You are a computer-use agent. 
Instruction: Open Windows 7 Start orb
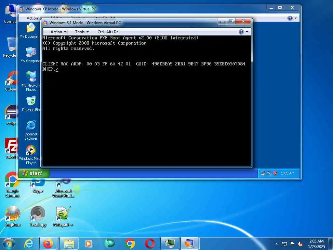coord(9,243)
